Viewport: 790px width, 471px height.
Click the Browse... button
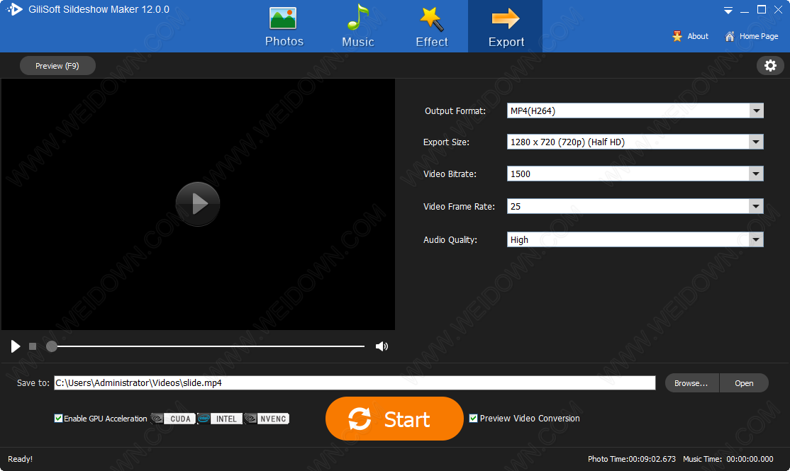coord(691,383)
